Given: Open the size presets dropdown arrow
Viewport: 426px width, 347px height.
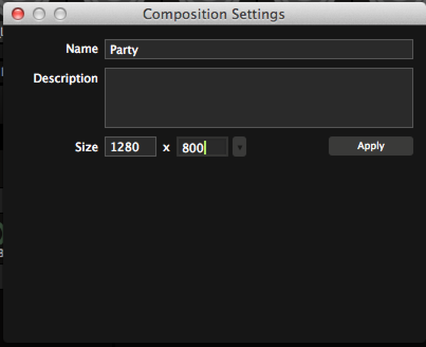Looking at the screenshot, I should [239, 147].
